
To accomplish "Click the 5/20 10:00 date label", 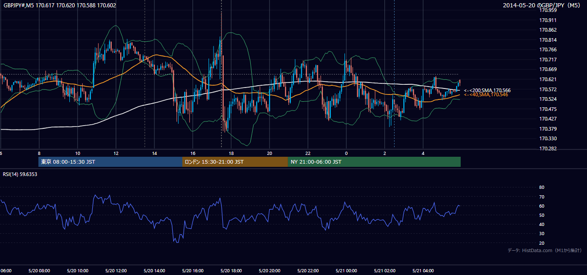I will pos(78,271).
